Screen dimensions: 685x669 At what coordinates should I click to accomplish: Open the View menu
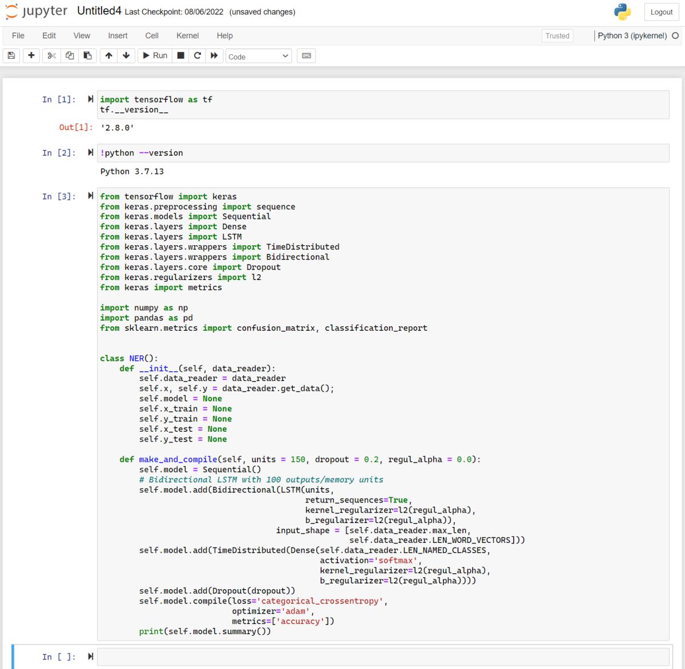(x=82, y=35)
